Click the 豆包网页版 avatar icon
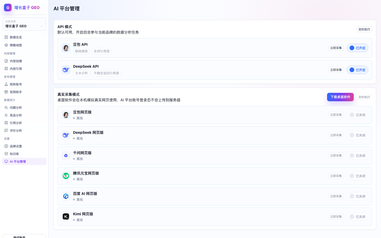This screenshot has height=238, width=381. [66, 115]
